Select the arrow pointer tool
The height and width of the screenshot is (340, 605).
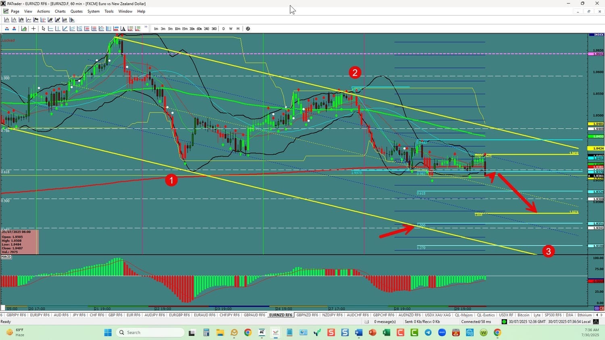pyautogui.click(x=44, y=29)
